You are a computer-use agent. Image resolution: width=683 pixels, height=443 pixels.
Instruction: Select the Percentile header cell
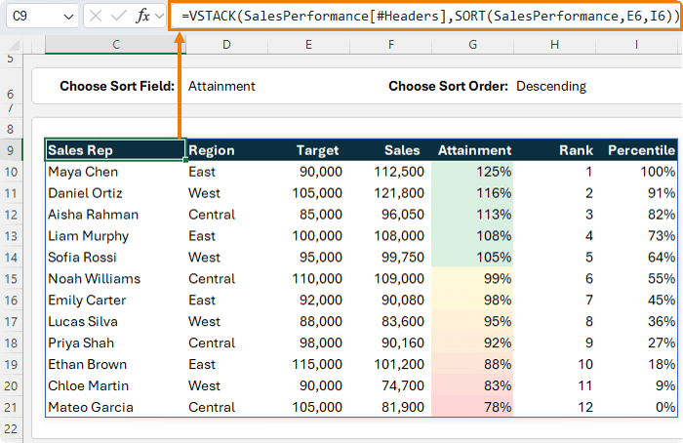coord(636,150)
